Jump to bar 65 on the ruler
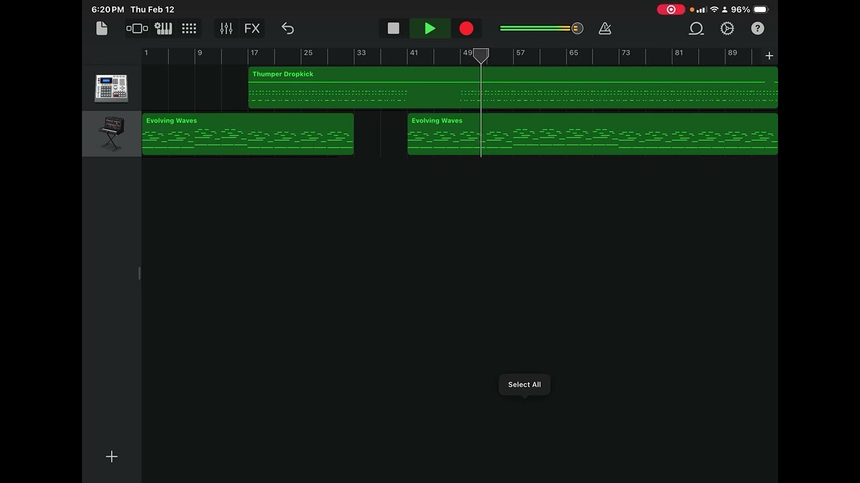 point(573,53)
